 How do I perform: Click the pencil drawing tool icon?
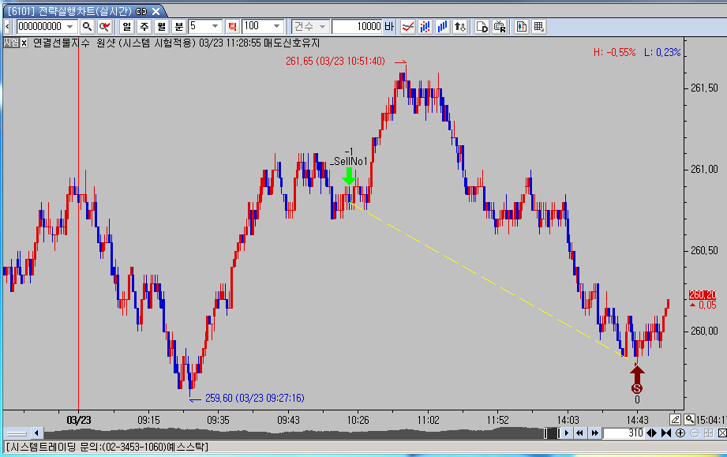676,419
